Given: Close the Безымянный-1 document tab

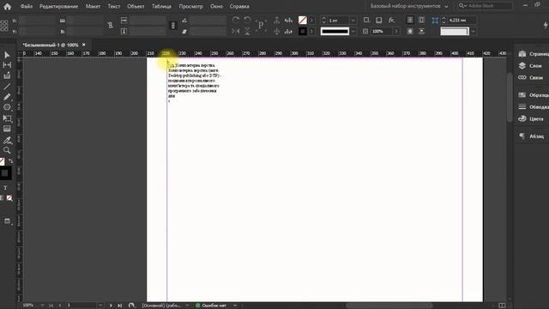Looking at the screenshot, I should pyautogui.click(x=84, y=45).
